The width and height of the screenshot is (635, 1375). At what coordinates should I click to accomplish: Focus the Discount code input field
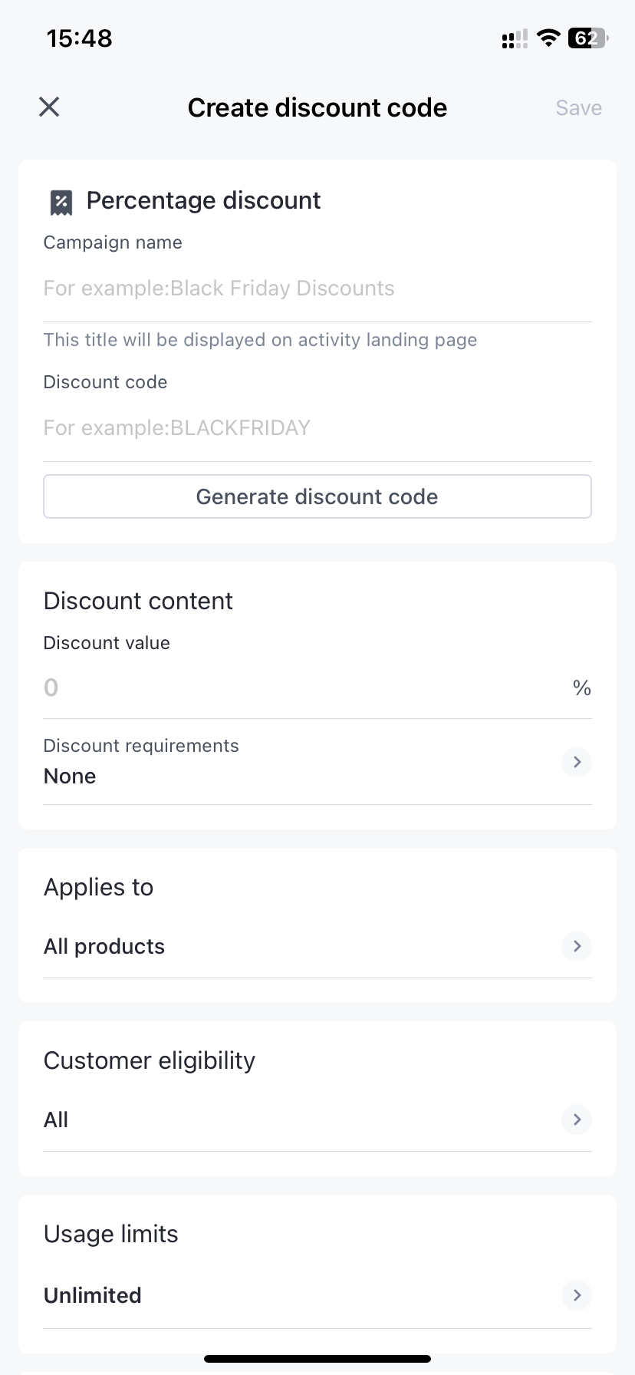click(317, 428)
